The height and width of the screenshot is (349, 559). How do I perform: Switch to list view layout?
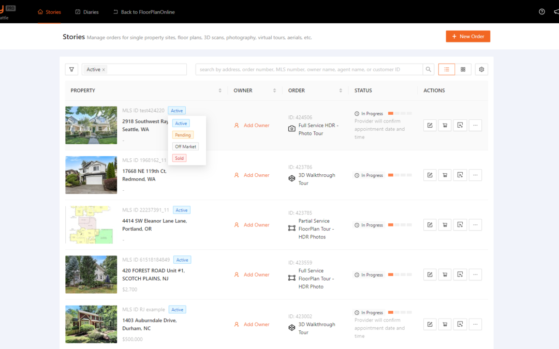point(446,69)
